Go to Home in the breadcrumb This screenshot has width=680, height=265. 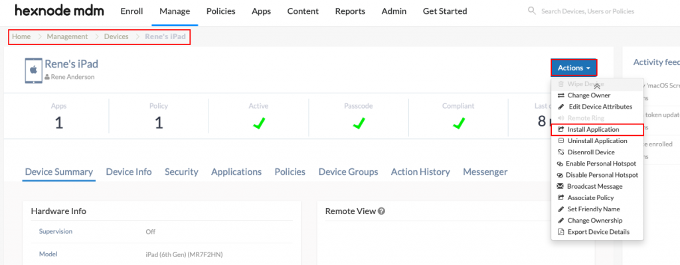tap(21, 37)
